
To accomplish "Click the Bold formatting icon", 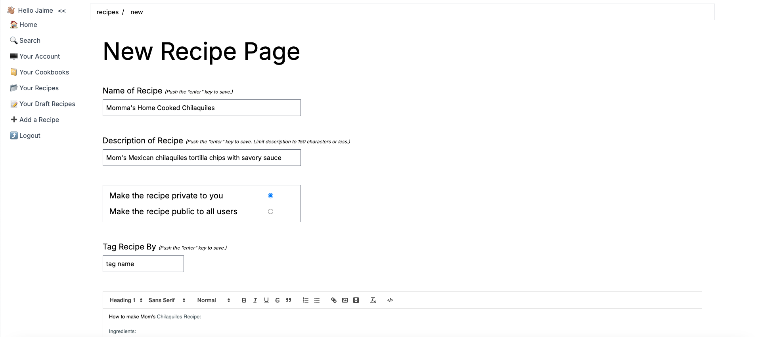I will pos(244,300).
